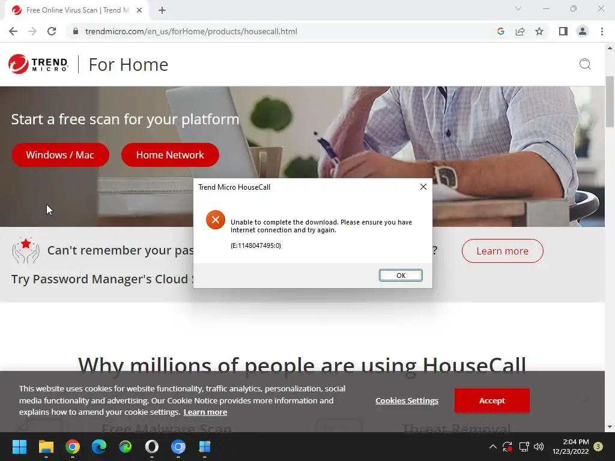Open the Chrome profile avatar
The height and width of the screenshot is (461, 615).
pyautogui.click(x=583, y=31)
